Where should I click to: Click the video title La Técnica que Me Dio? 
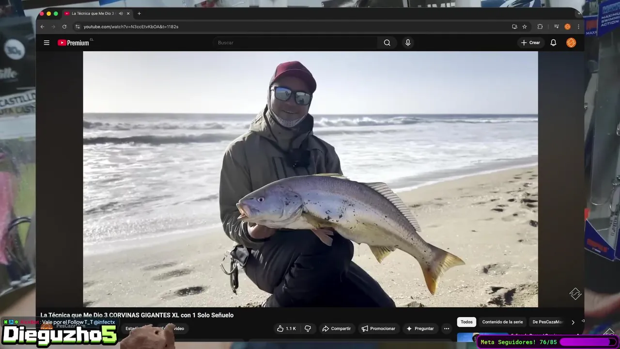[137, 315]
